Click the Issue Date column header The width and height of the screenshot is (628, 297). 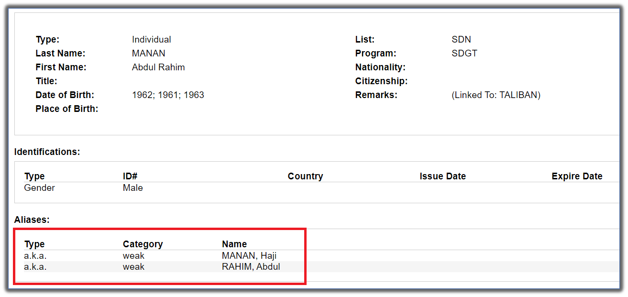tap(442, 176)
